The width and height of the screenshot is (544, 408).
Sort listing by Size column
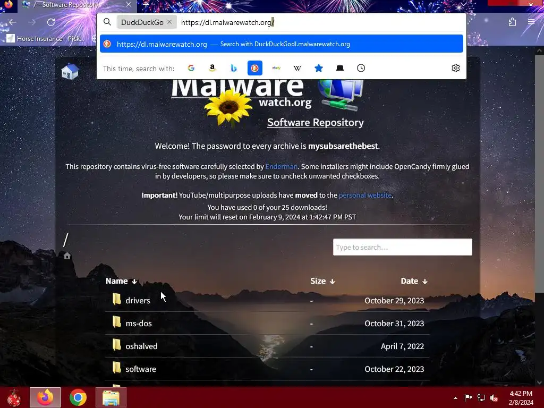(322, 281)
